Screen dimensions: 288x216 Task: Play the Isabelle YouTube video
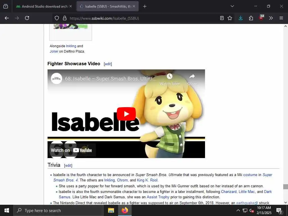point(126,114)
